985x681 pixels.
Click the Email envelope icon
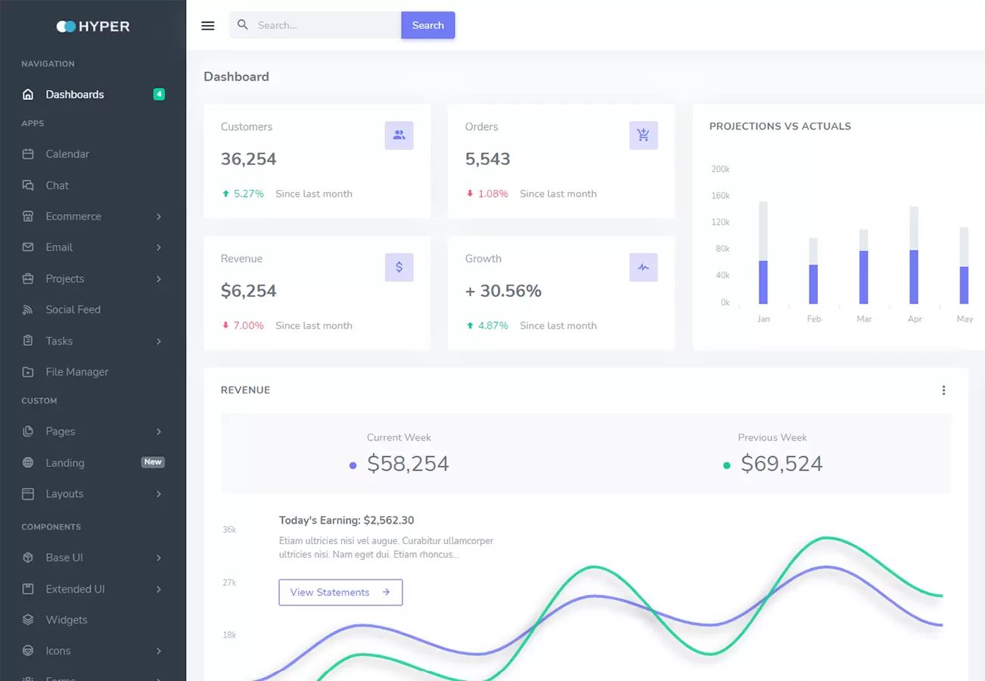(28, 247)
